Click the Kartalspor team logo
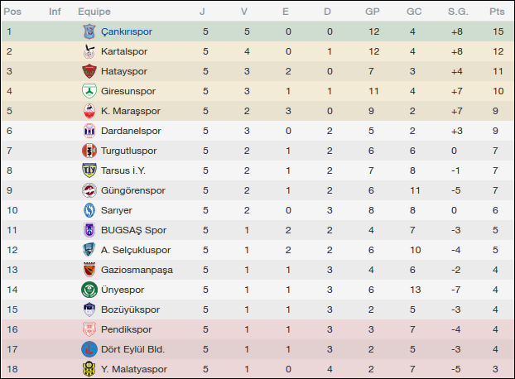This screenshot has width=515, height=379. click(x=89, y=51)
